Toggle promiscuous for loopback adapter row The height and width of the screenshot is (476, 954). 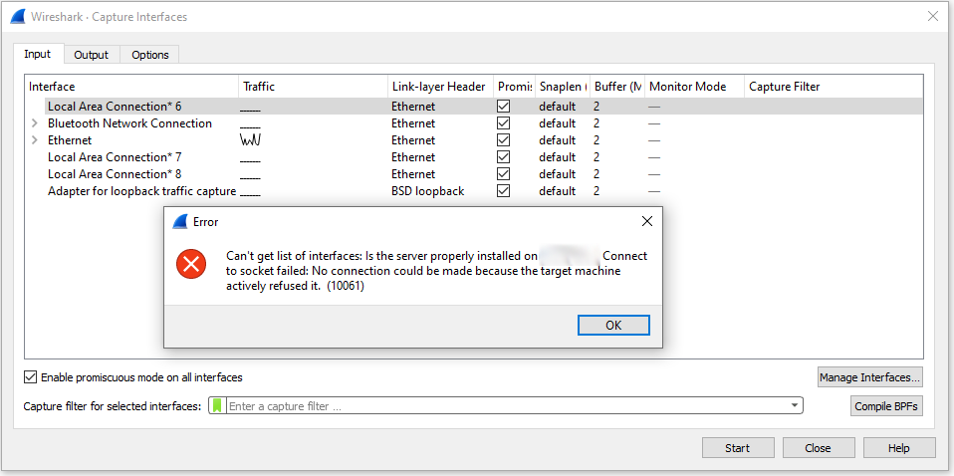[503, 191]
